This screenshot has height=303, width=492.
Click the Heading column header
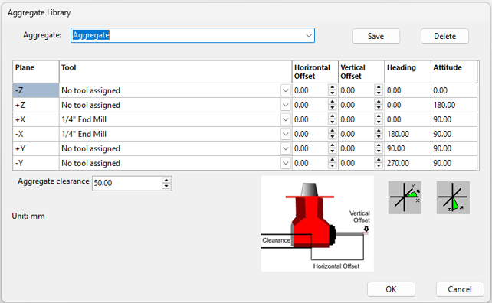click(x=408, y=72)
